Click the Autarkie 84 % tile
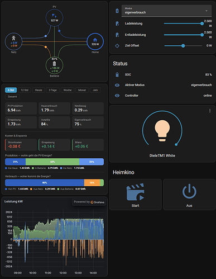 click(x=54, y=122)
